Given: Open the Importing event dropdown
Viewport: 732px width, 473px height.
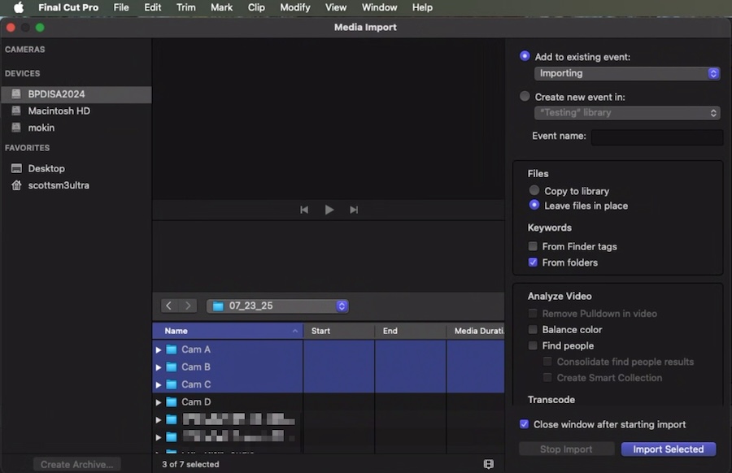Looking at the screenshot, I should [627, 73].
